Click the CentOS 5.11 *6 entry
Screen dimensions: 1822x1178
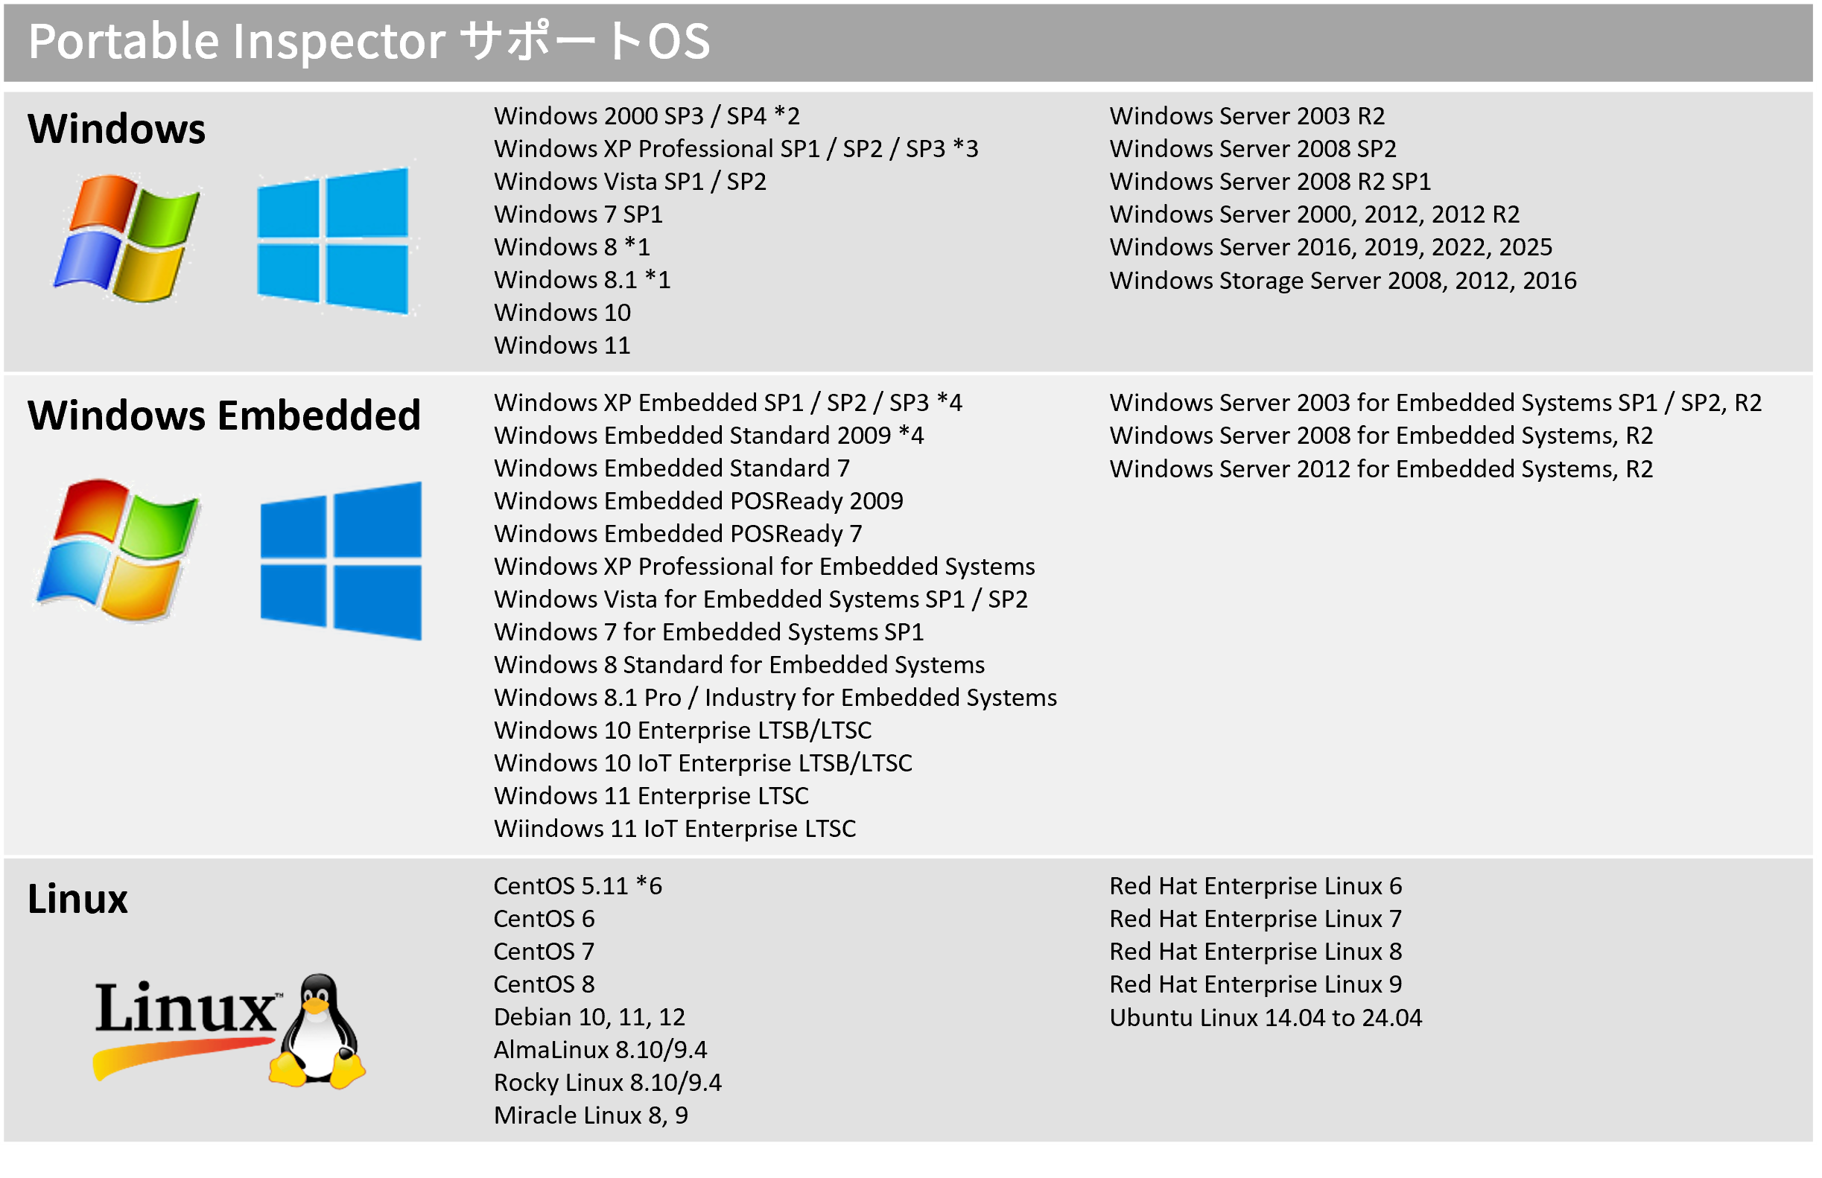[578, 886]
